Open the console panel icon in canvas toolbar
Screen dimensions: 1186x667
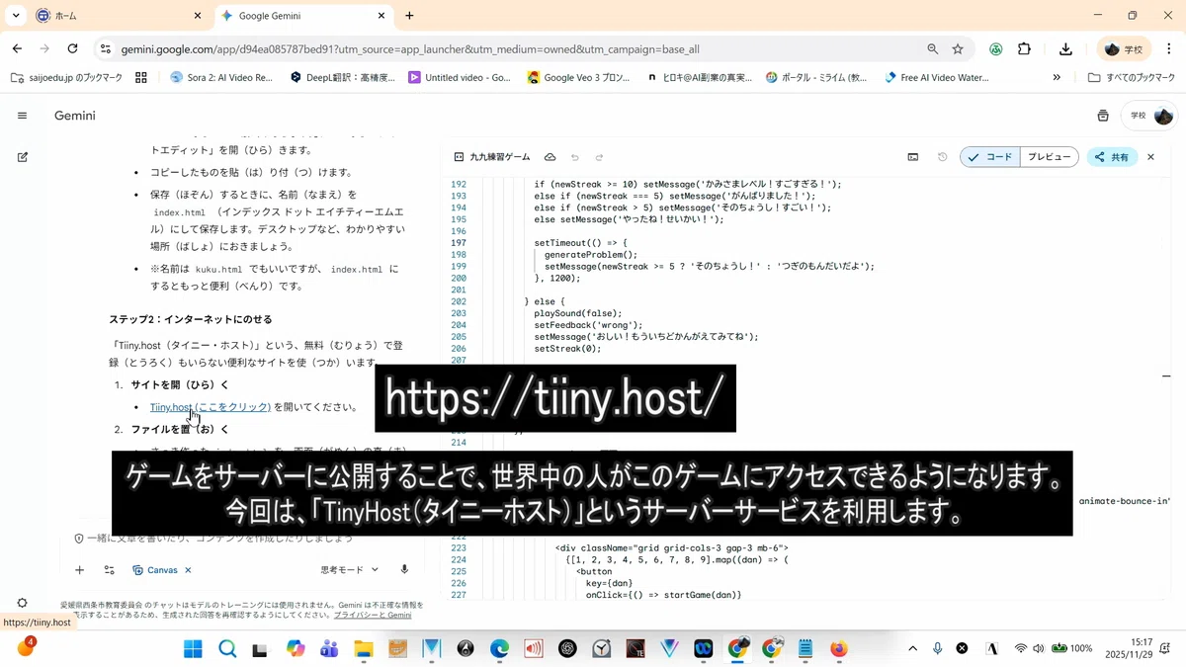(913, 157)
